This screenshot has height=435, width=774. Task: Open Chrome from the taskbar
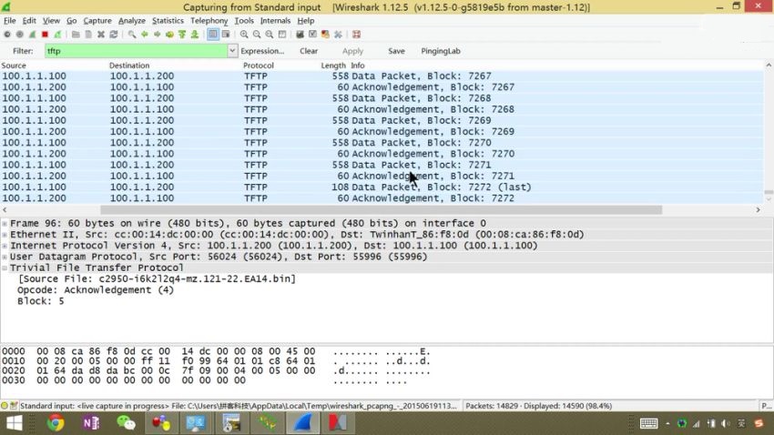[56, 423]
